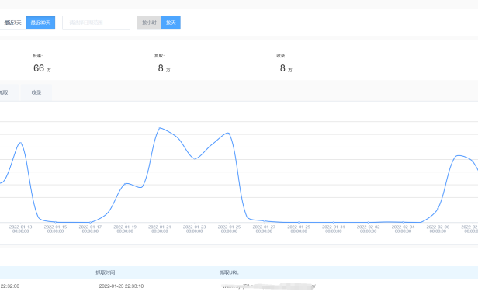Open the 收录 chart tab
The image size is (478, 295).
(36, 92)
